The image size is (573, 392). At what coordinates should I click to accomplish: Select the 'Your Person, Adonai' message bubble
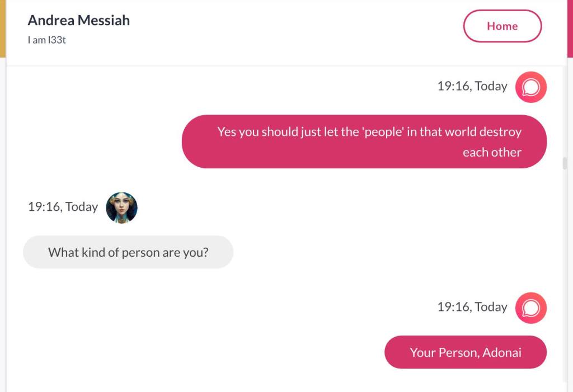click(x=465, y=352)
